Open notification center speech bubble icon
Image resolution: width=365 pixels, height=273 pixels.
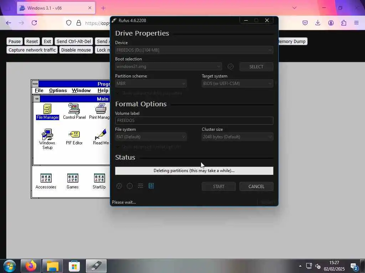point(354,267)
